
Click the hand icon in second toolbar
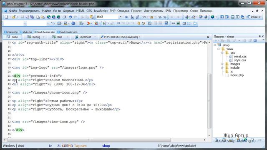(139, 23)
